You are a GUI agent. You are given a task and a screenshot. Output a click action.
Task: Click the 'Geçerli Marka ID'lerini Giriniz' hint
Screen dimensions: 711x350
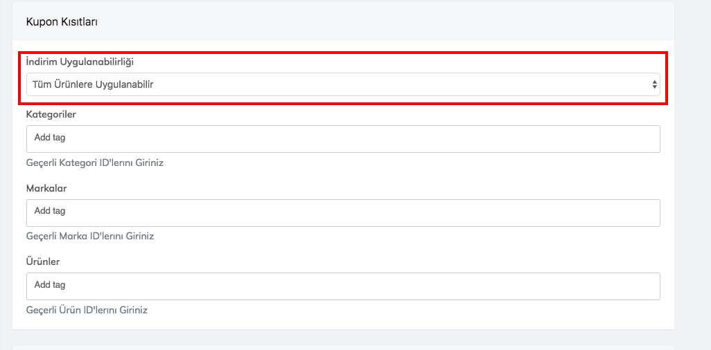pyautogui.click(x=90, y=236)
